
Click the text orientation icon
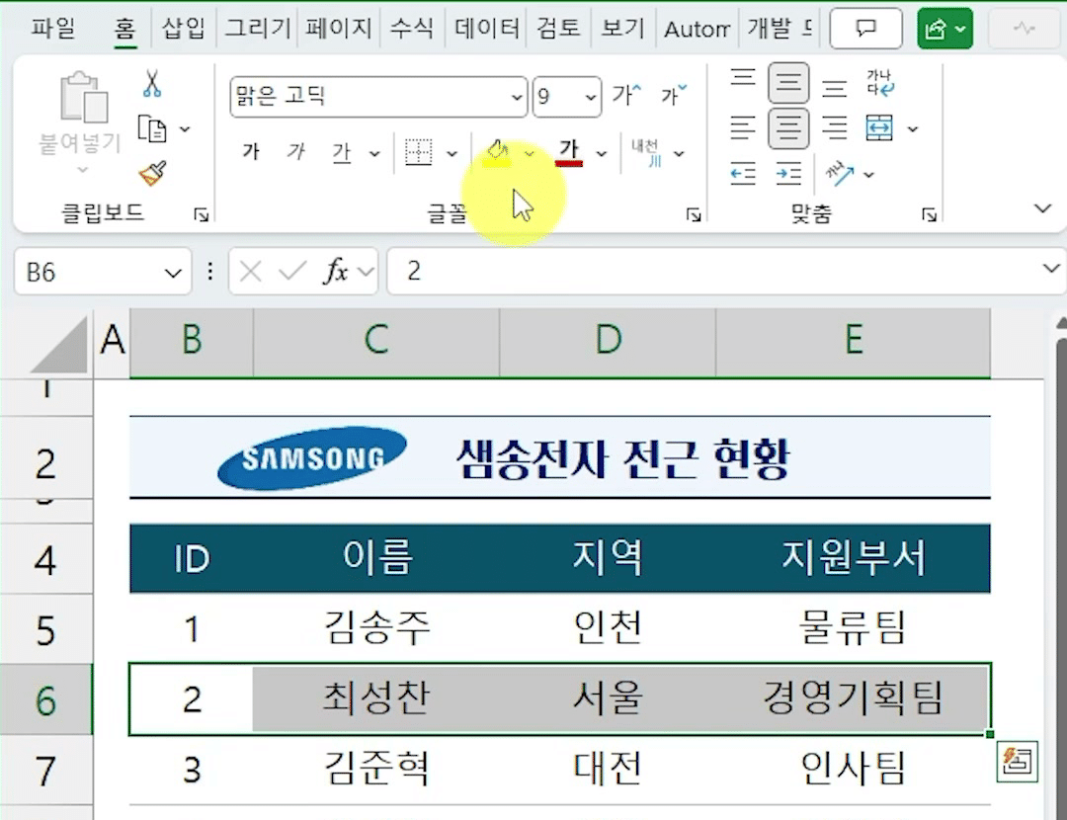840,174
